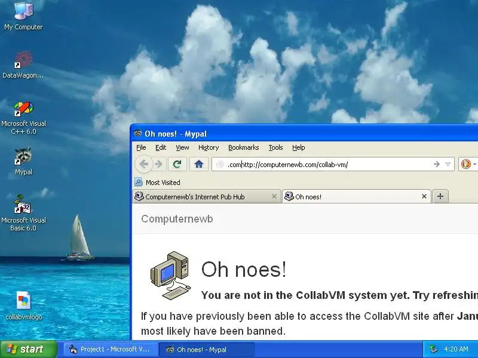Click the 4:20 AM clock

pyautogui.click(x=456, y=349)
